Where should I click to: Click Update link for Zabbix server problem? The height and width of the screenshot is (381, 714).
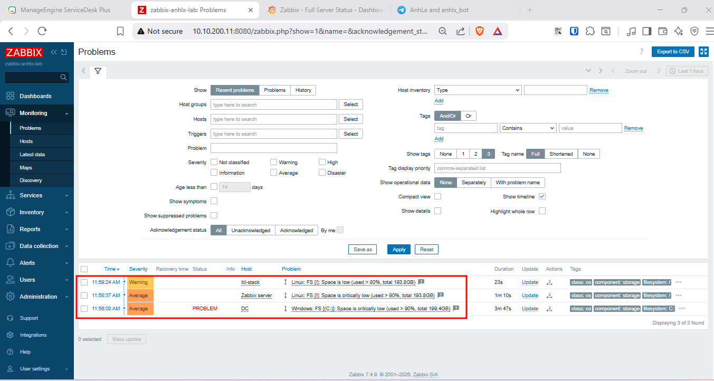click(530, 296)
